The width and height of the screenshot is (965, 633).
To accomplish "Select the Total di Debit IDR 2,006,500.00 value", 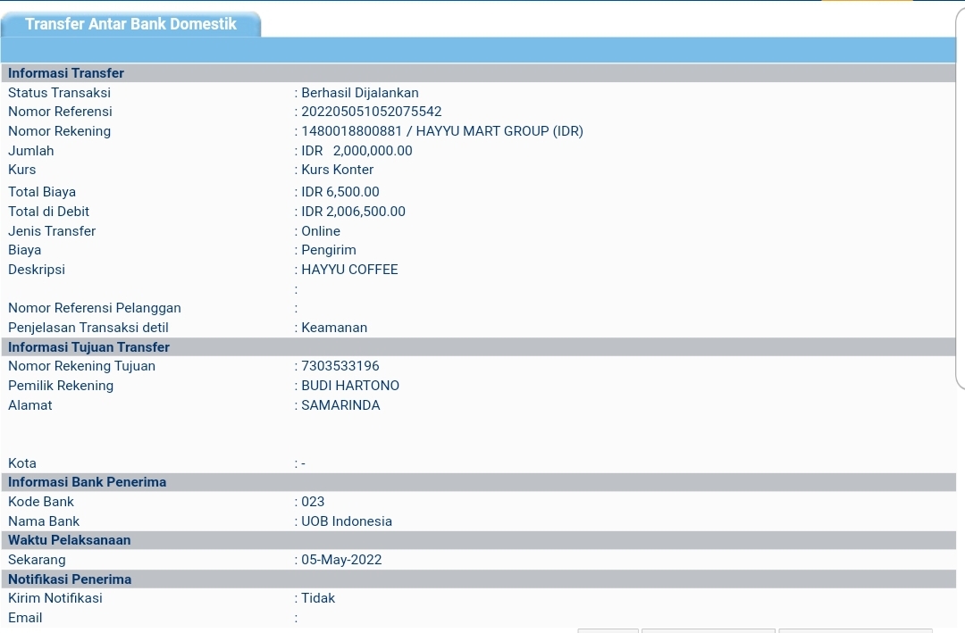I will pos(353,212).
